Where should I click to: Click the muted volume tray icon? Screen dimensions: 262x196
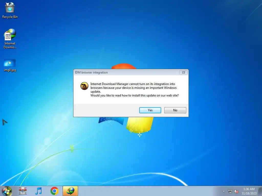(236, 191)
